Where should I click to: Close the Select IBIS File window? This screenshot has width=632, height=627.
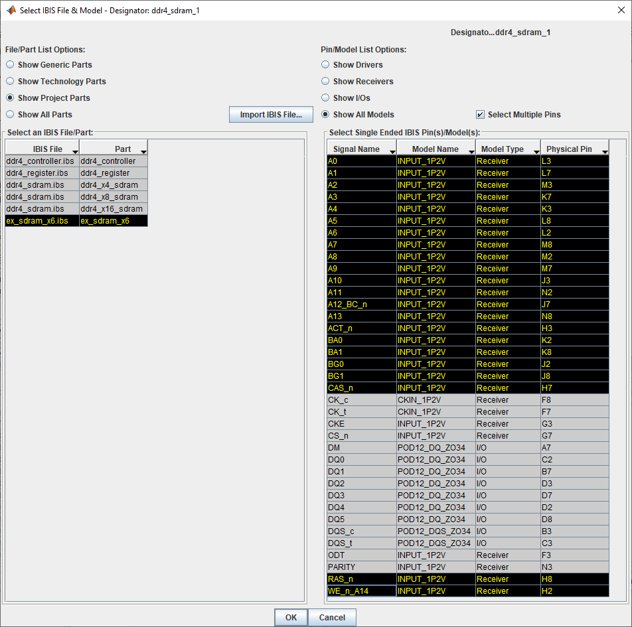[621, 10]
